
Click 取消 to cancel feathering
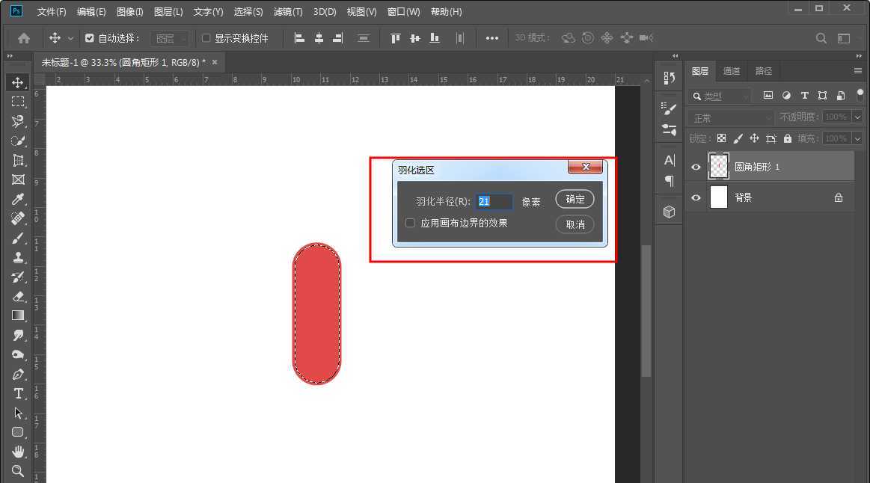(x=574, y=224)
